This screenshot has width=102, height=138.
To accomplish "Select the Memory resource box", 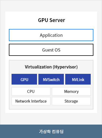I will (71, 92).
